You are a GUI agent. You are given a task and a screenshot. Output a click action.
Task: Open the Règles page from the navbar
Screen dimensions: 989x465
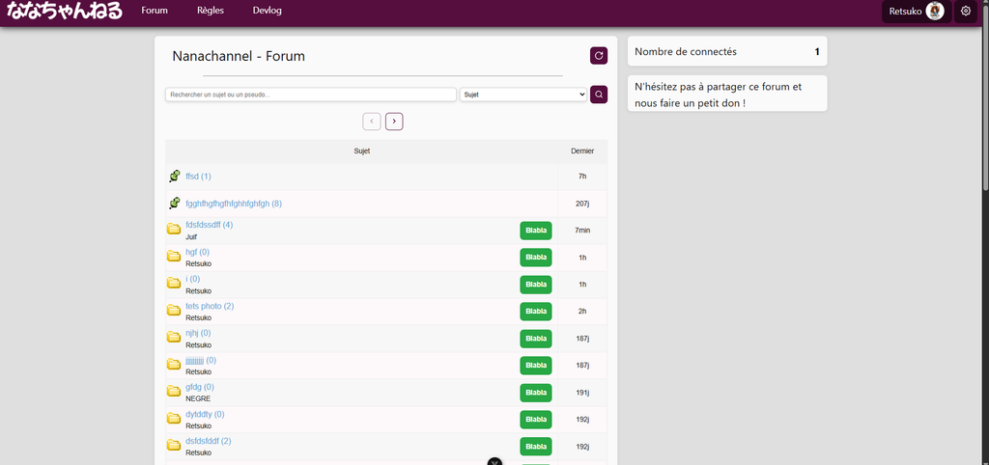(x=210, y=11)
